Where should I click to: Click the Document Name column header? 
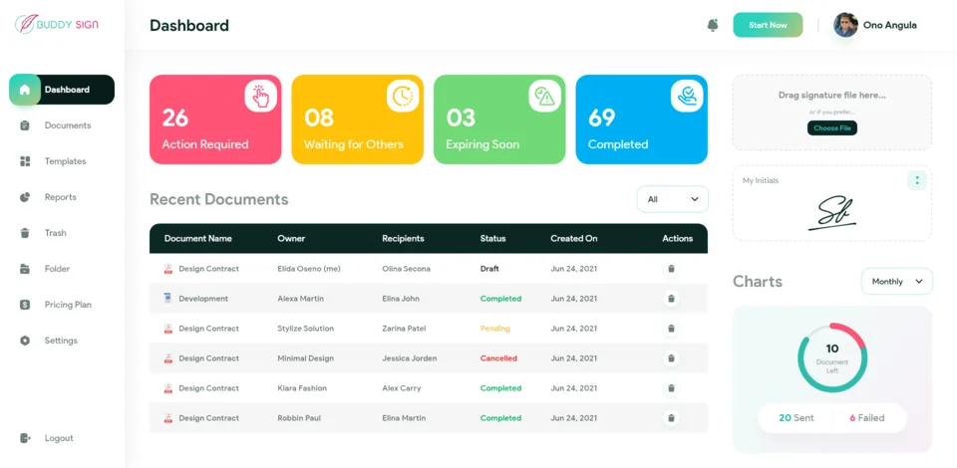197,238
